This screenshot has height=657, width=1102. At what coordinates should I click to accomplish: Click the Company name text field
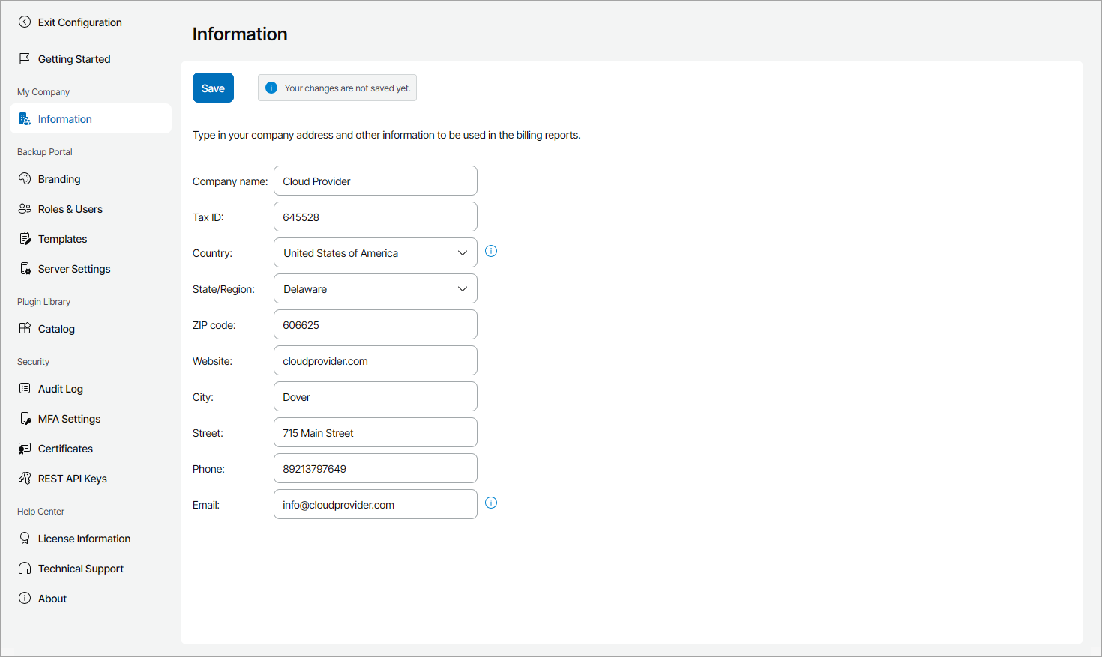(375, 181)
